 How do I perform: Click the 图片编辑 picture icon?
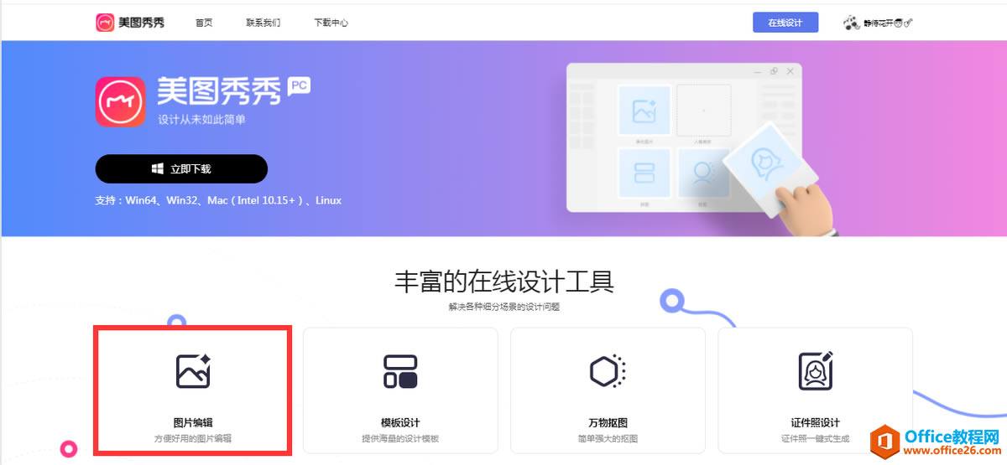point(193,371)
